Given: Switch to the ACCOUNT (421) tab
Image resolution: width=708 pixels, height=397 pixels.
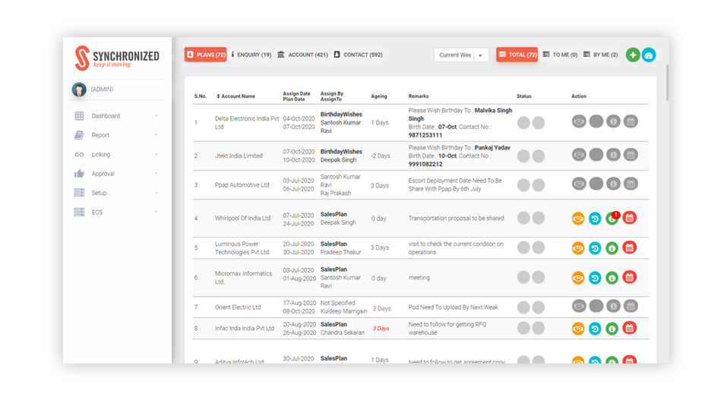Looking at the screenshot, I should point(302,55).
